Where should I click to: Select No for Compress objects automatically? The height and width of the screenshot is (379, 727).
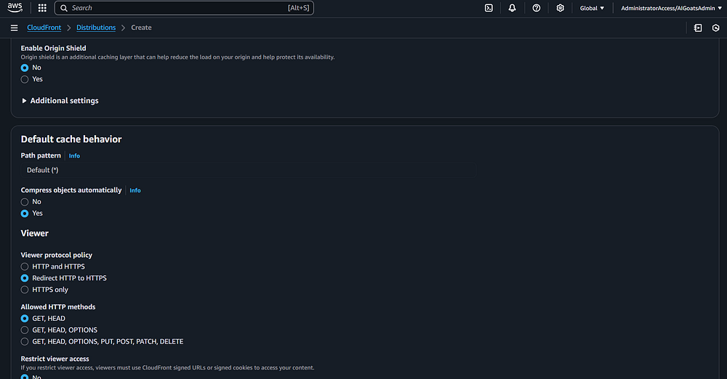[x=25, y=202]
